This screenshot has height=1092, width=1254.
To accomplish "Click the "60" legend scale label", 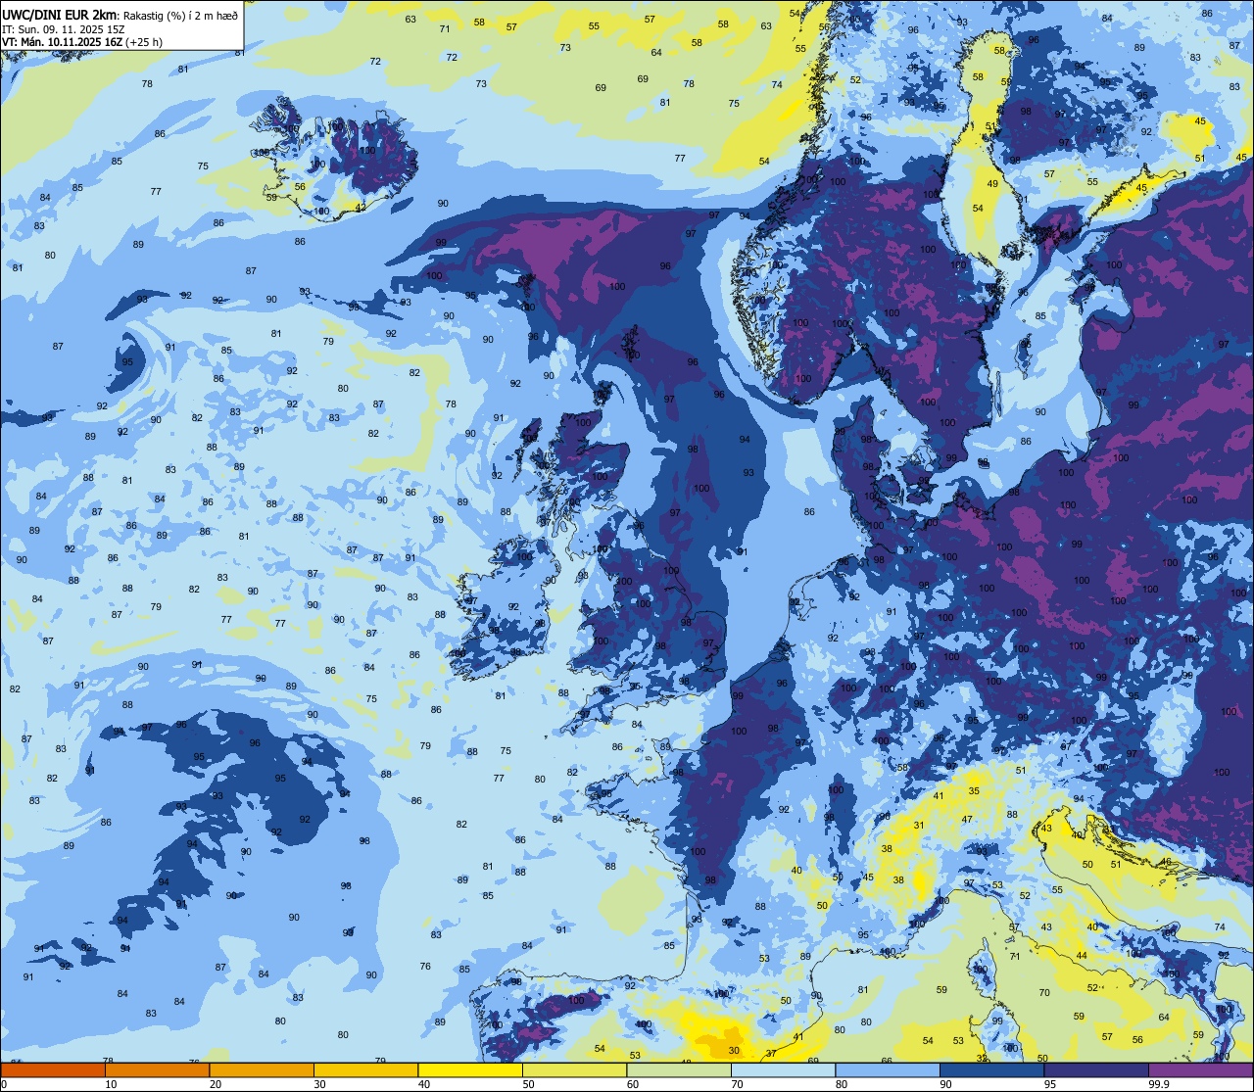I will coord(633,1084).
